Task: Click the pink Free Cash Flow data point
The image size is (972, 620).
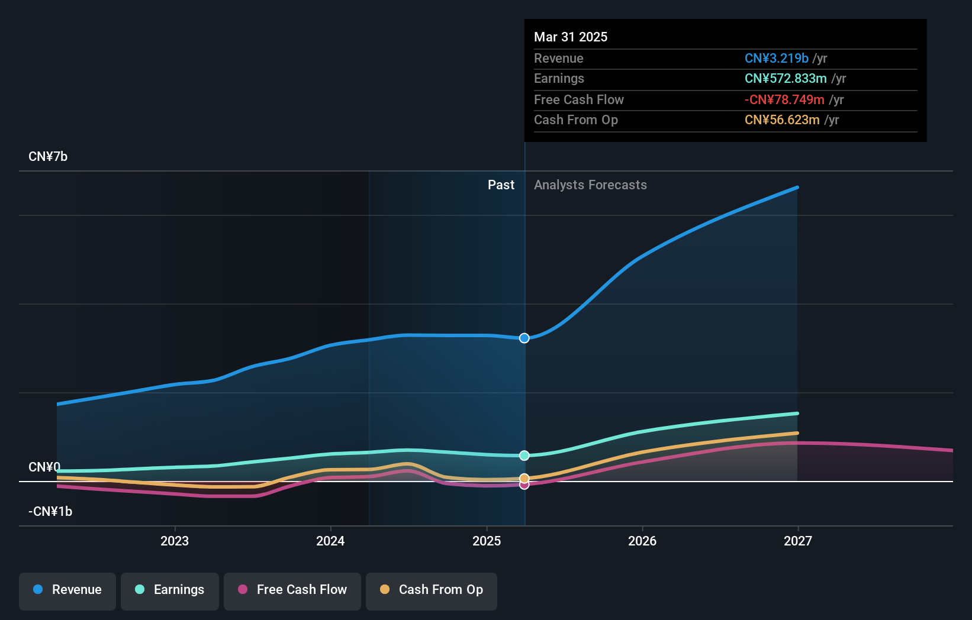Action: pos(524,485)
